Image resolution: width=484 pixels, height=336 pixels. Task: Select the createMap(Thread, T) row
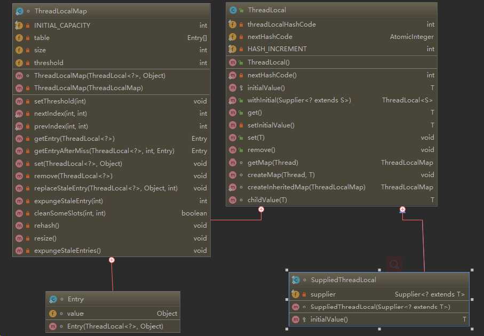tap(331, 175)
